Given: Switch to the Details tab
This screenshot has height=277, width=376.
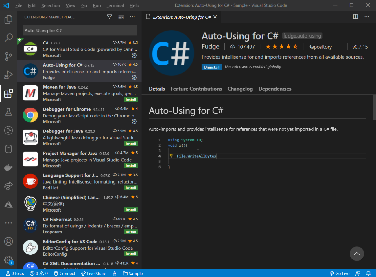Looking at the screenshot, I should (157, 89).
